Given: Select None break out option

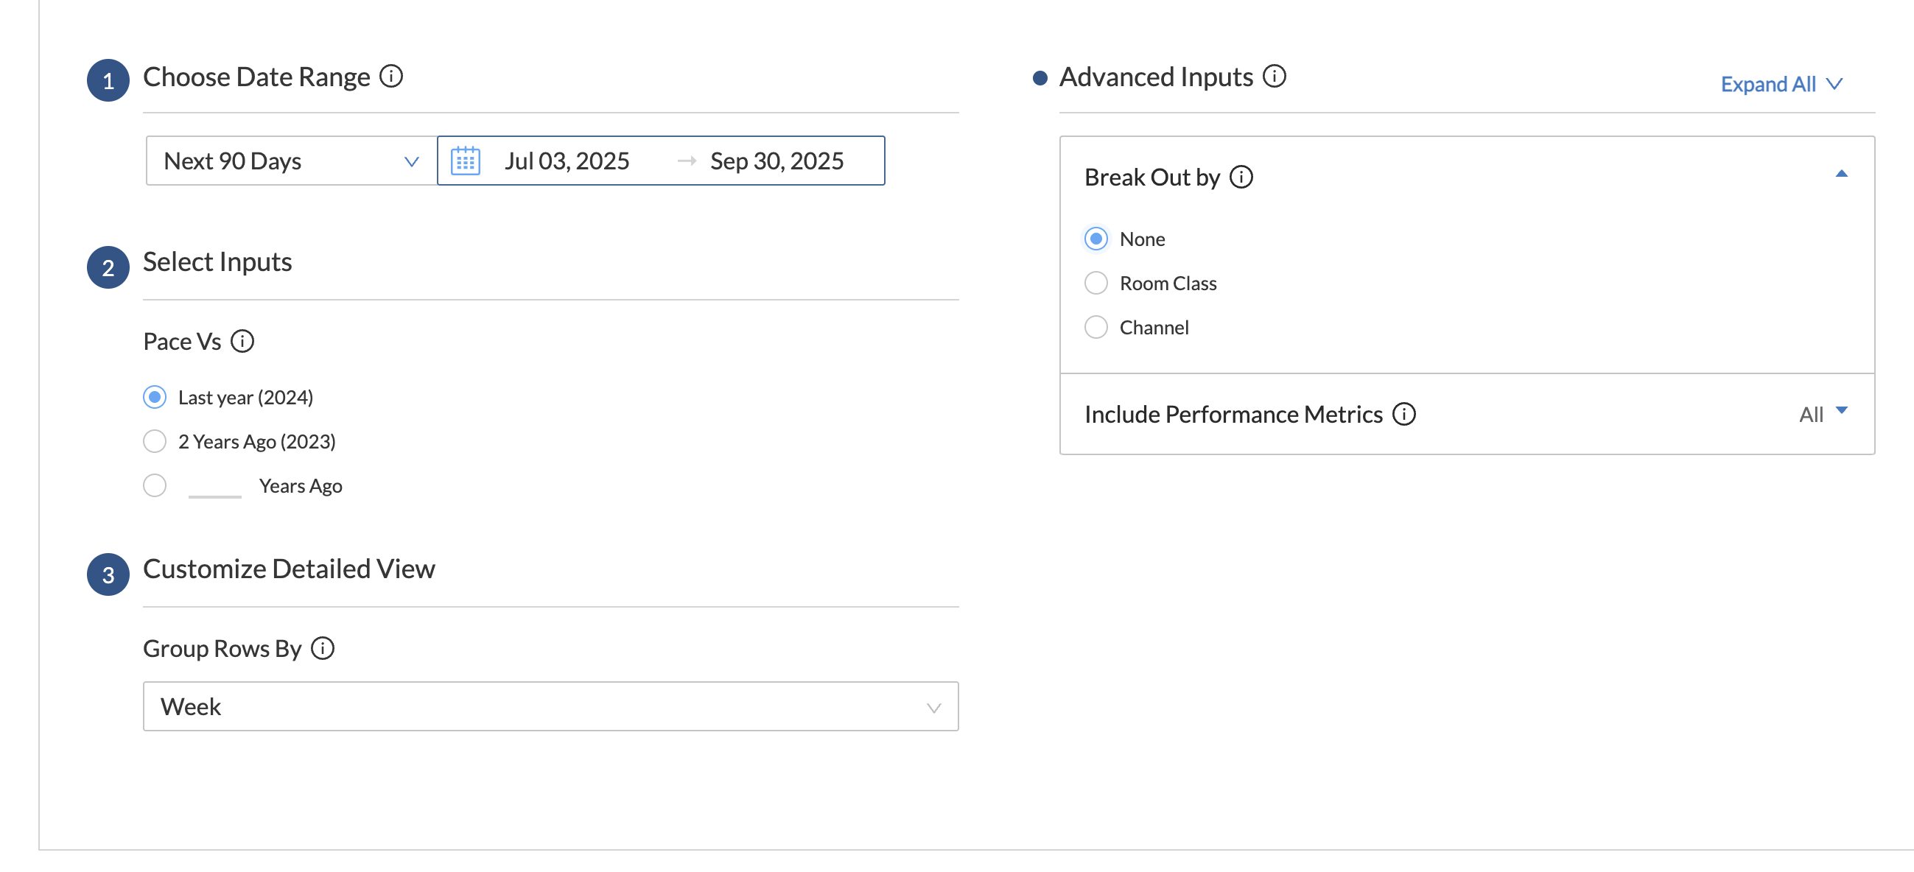Looking at the screenshot, I should [x=1096, y=239].
